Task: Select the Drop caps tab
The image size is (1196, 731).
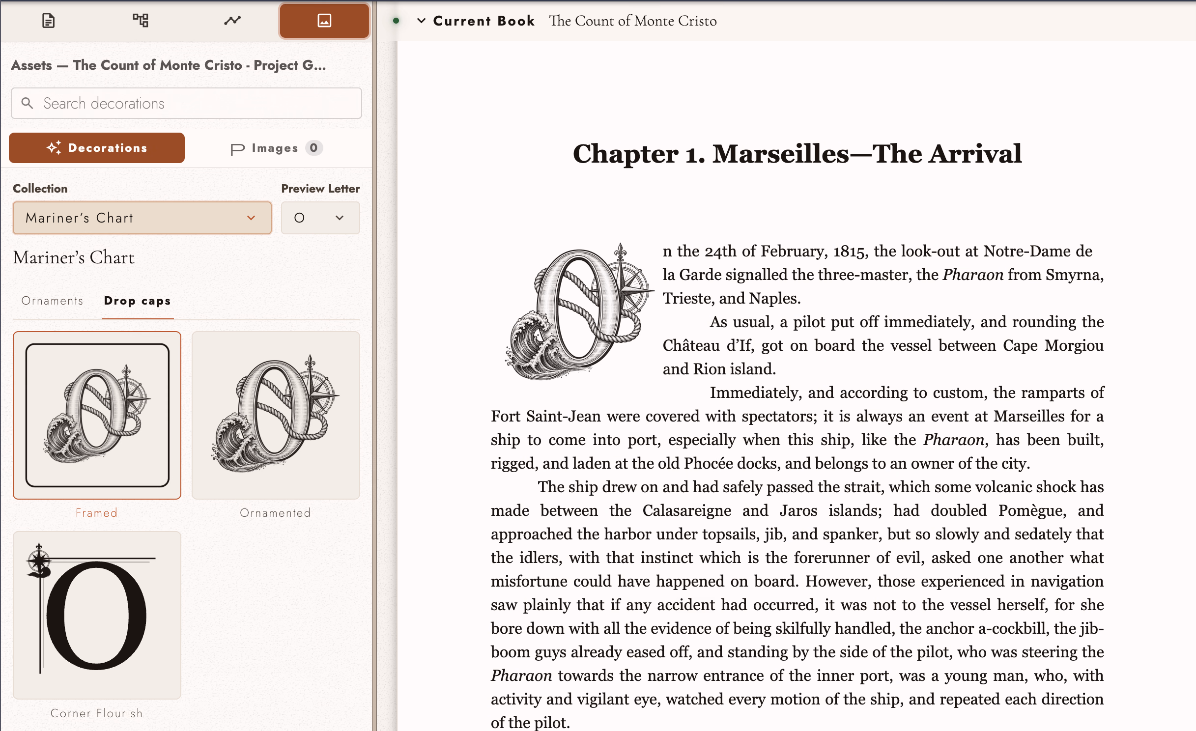Action: point(138,301)
